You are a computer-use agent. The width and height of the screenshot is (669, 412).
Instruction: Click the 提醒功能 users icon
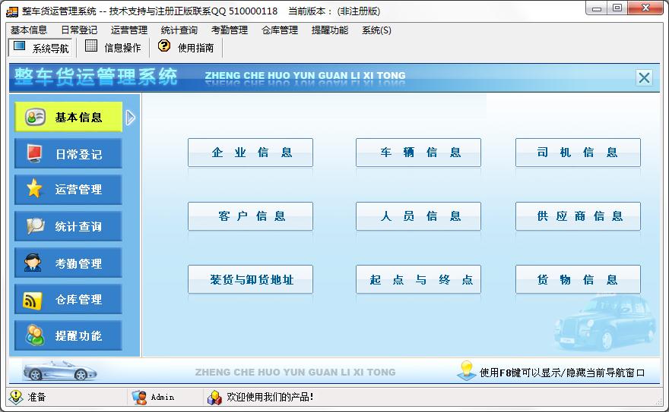34,335
